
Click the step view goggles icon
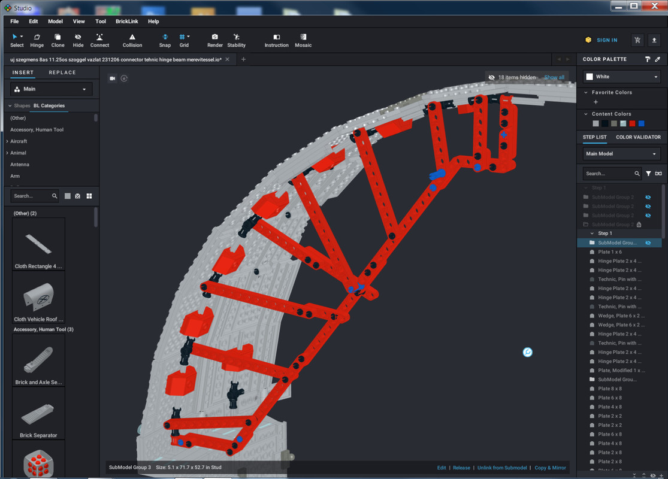658,174
